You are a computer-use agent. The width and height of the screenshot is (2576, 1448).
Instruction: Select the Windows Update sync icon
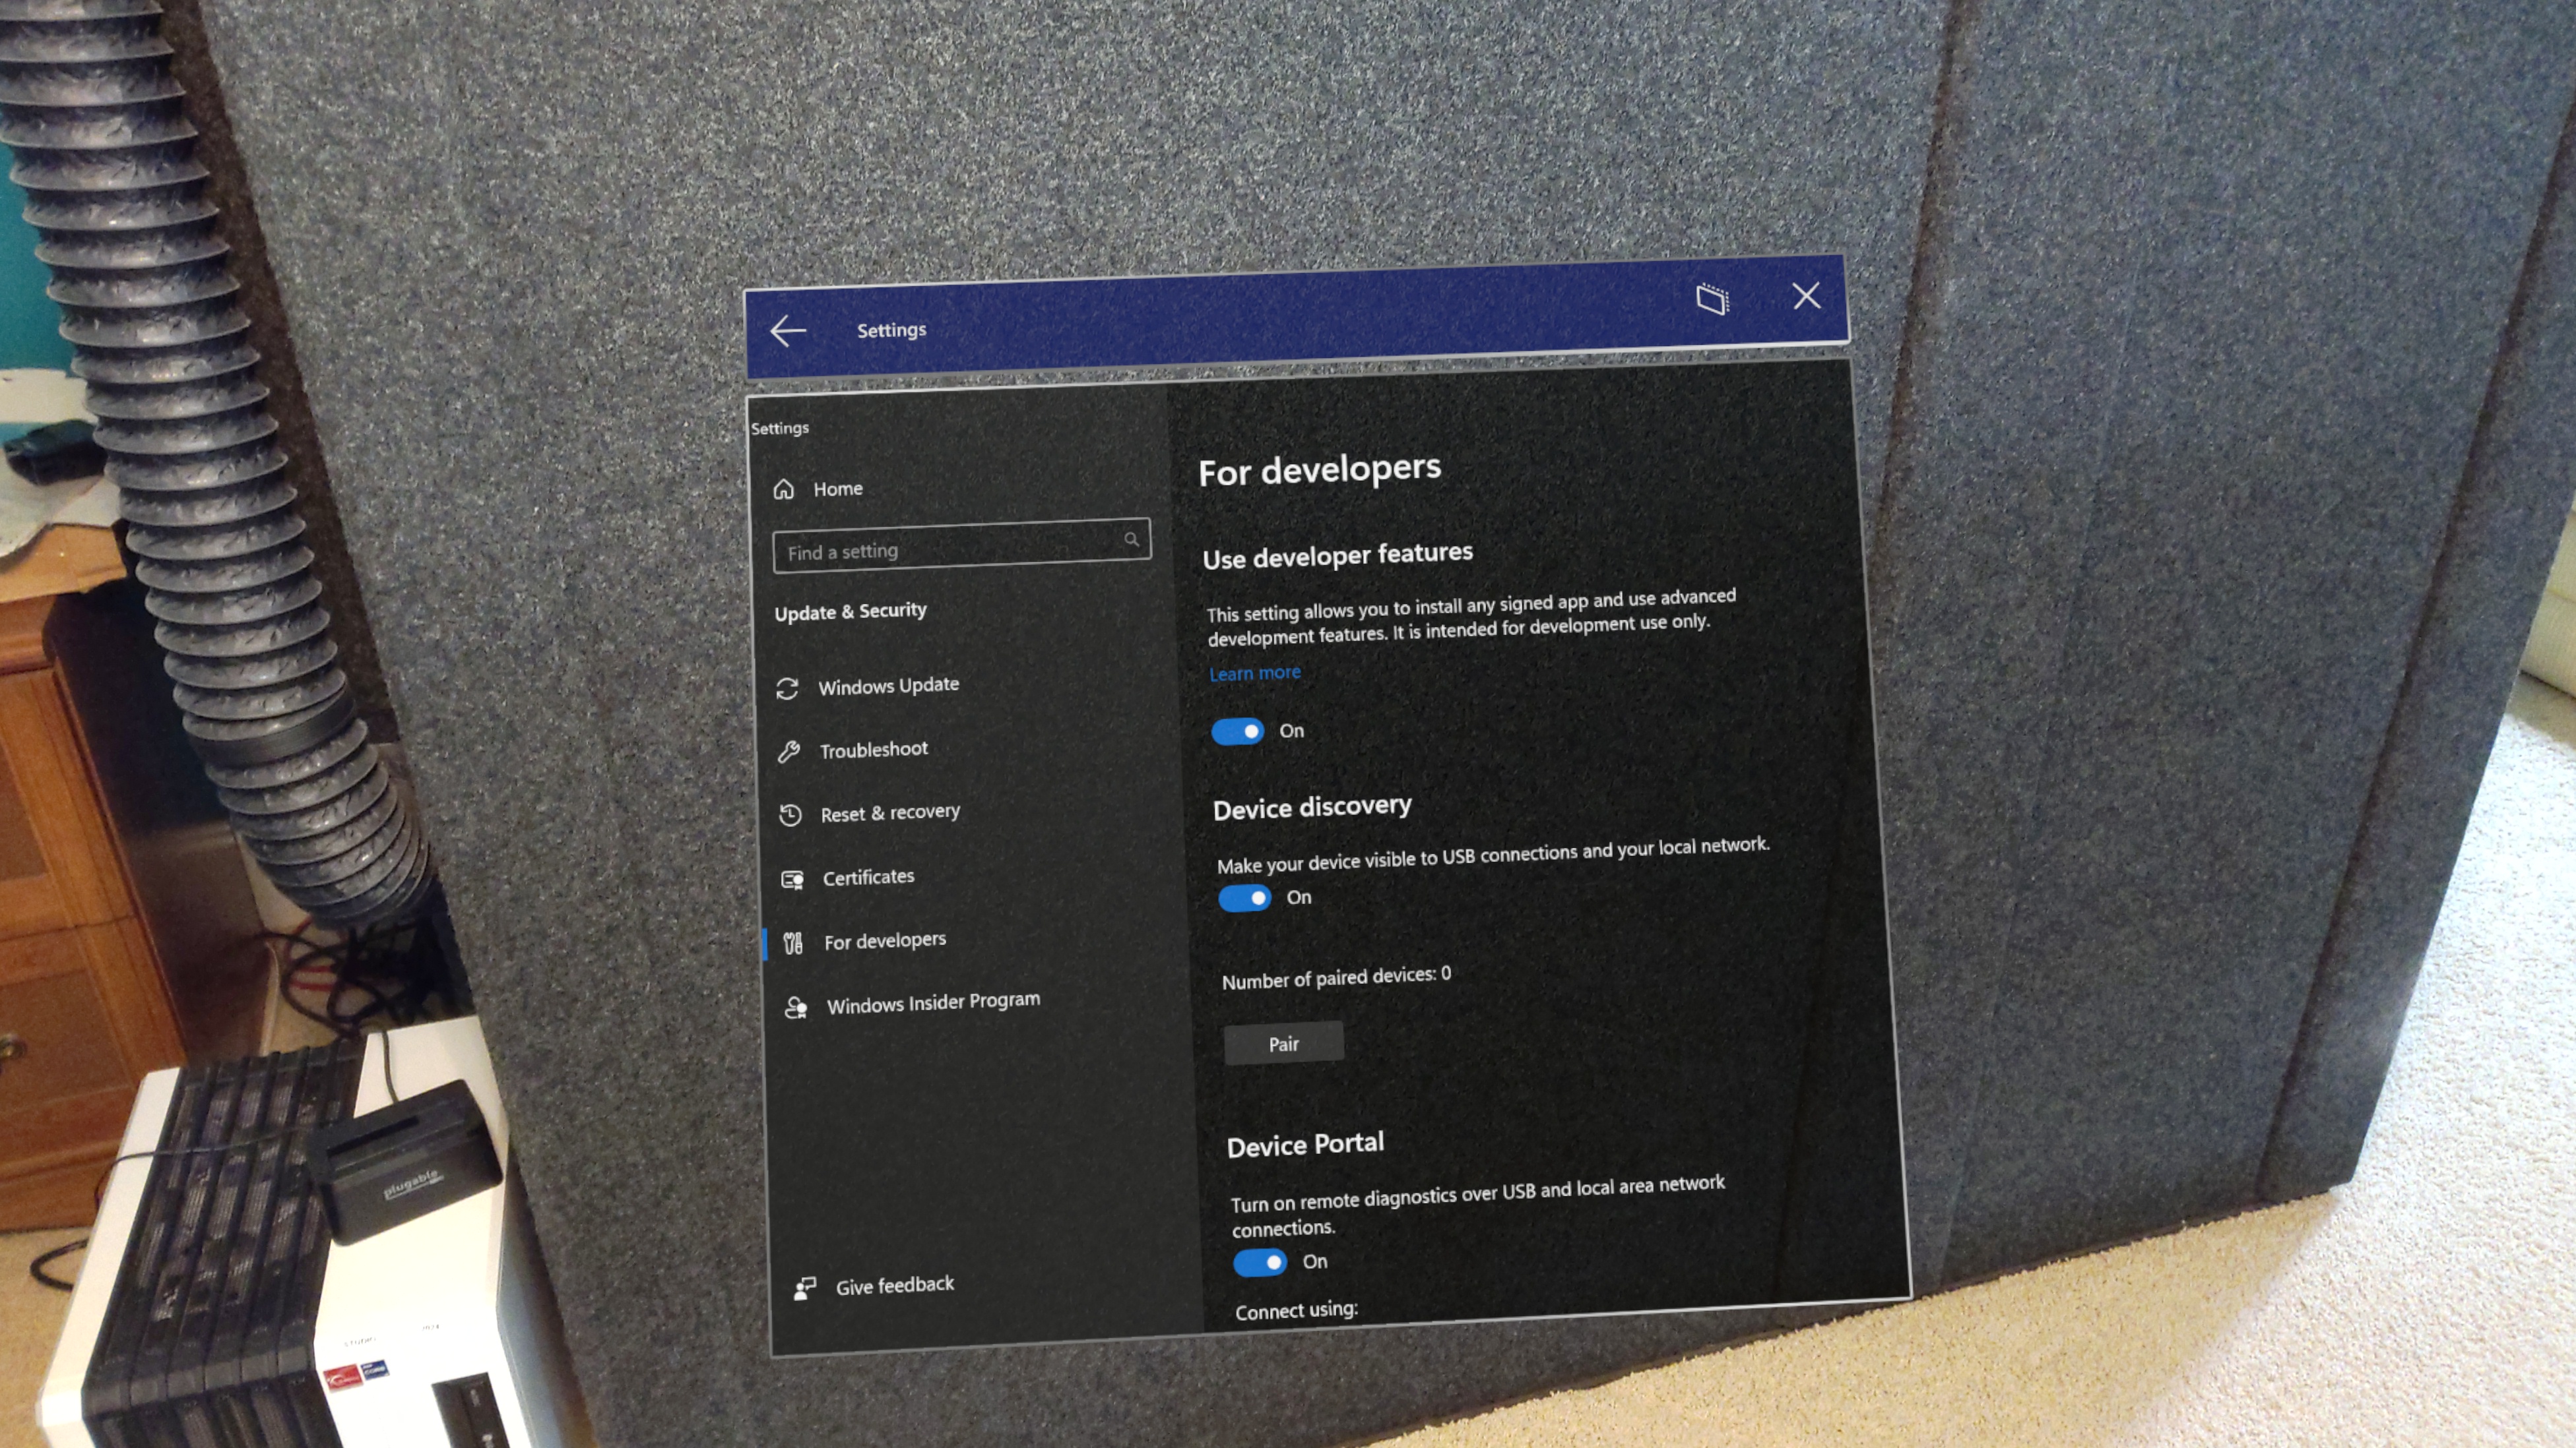point(789,688)
